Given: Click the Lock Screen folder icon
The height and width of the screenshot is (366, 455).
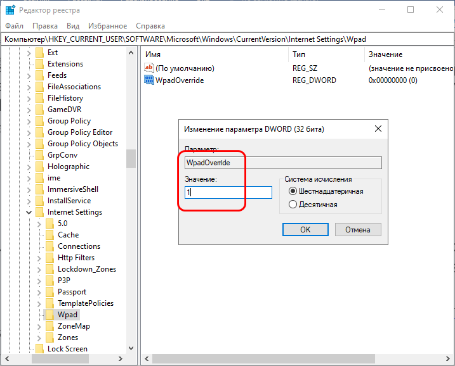Looking at the screenshot, I should [x=39, y=349].
